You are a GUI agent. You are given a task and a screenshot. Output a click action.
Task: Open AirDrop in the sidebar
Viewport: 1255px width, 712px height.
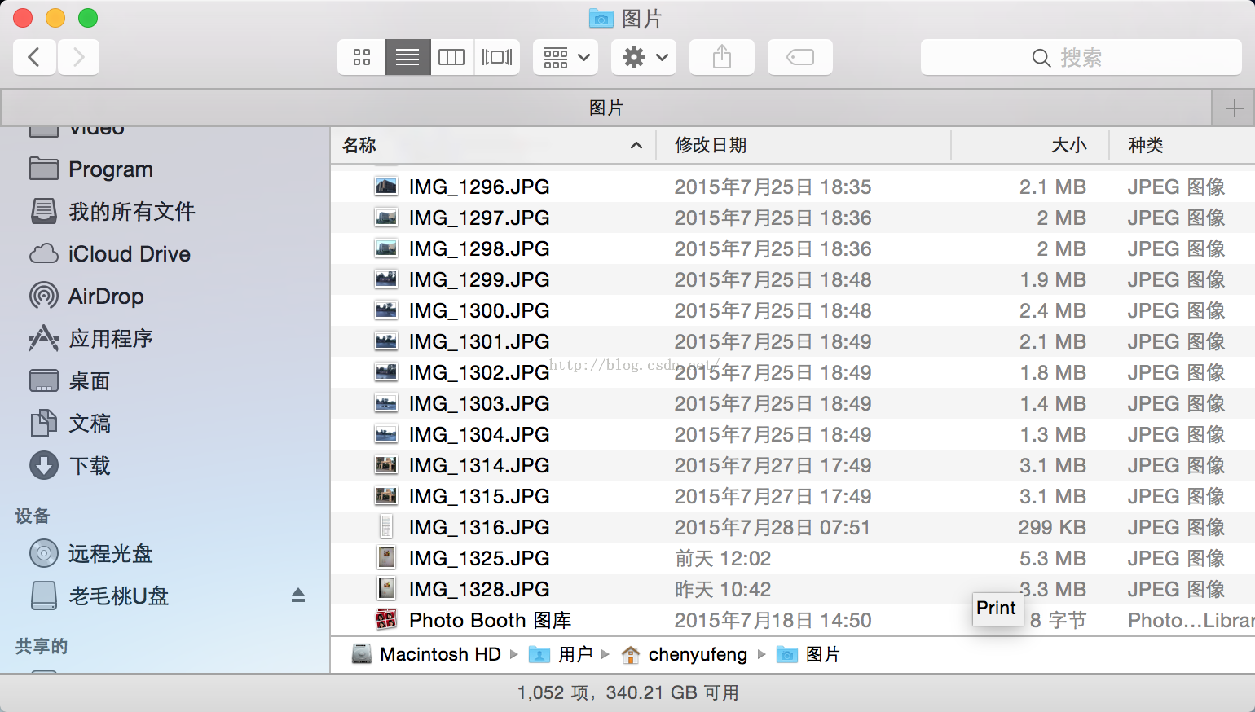105,297
